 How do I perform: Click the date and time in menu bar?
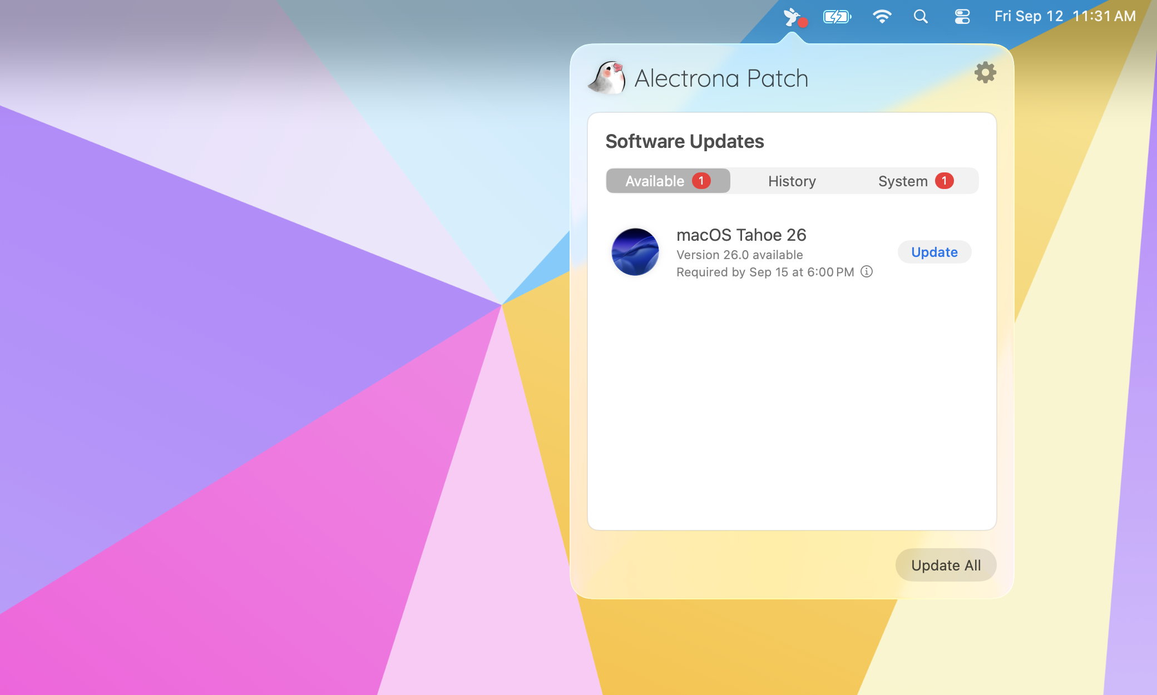tap(1065, 16)
